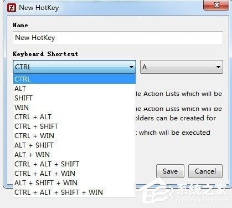This screenshot has width=232, height=208.
Task: Select CTRL + ALT + WIN entry
Action: [74, 174]
